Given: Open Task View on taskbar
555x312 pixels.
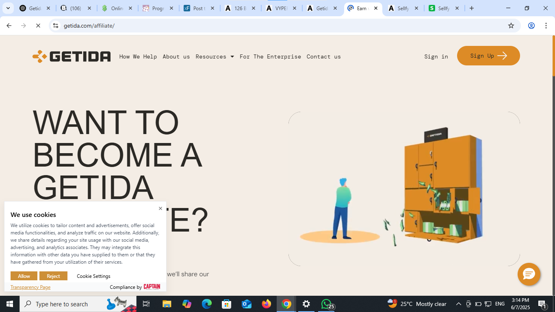Looking at the screenshot, I should pos(146,304).
